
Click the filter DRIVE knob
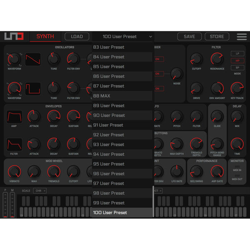196,88
